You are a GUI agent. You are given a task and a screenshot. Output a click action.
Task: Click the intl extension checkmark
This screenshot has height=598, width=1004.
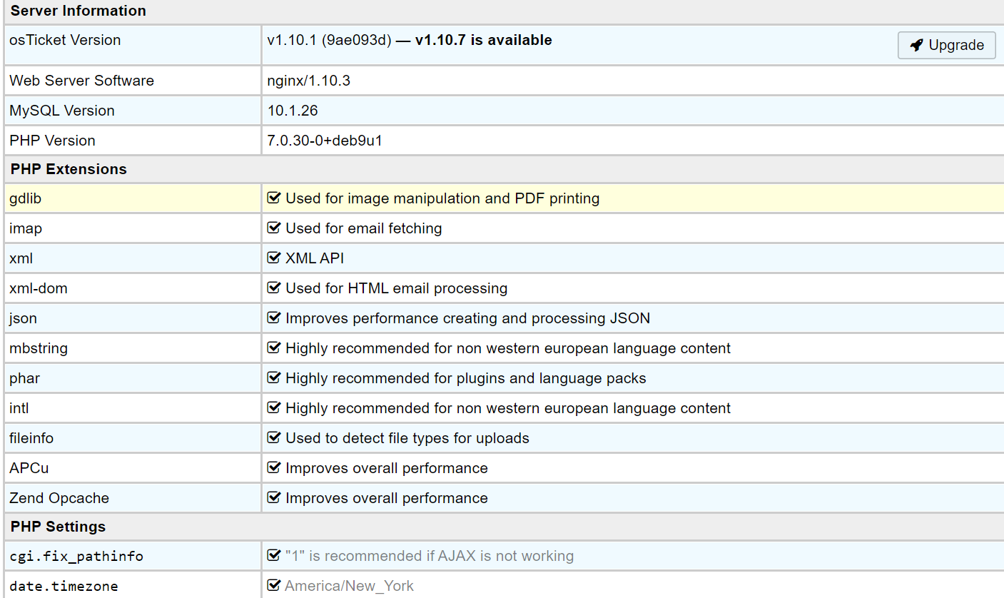pyautogui.click(x=273, y=407)
